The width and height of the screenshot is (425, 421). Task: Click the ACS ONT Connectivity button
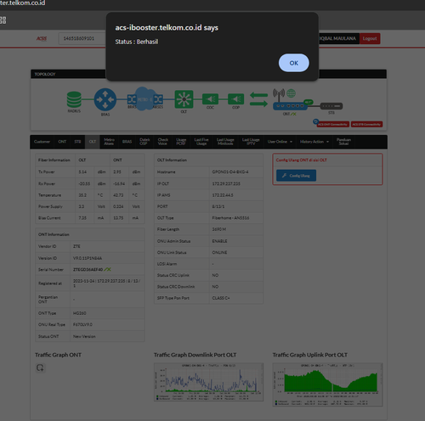coord(333,124)
